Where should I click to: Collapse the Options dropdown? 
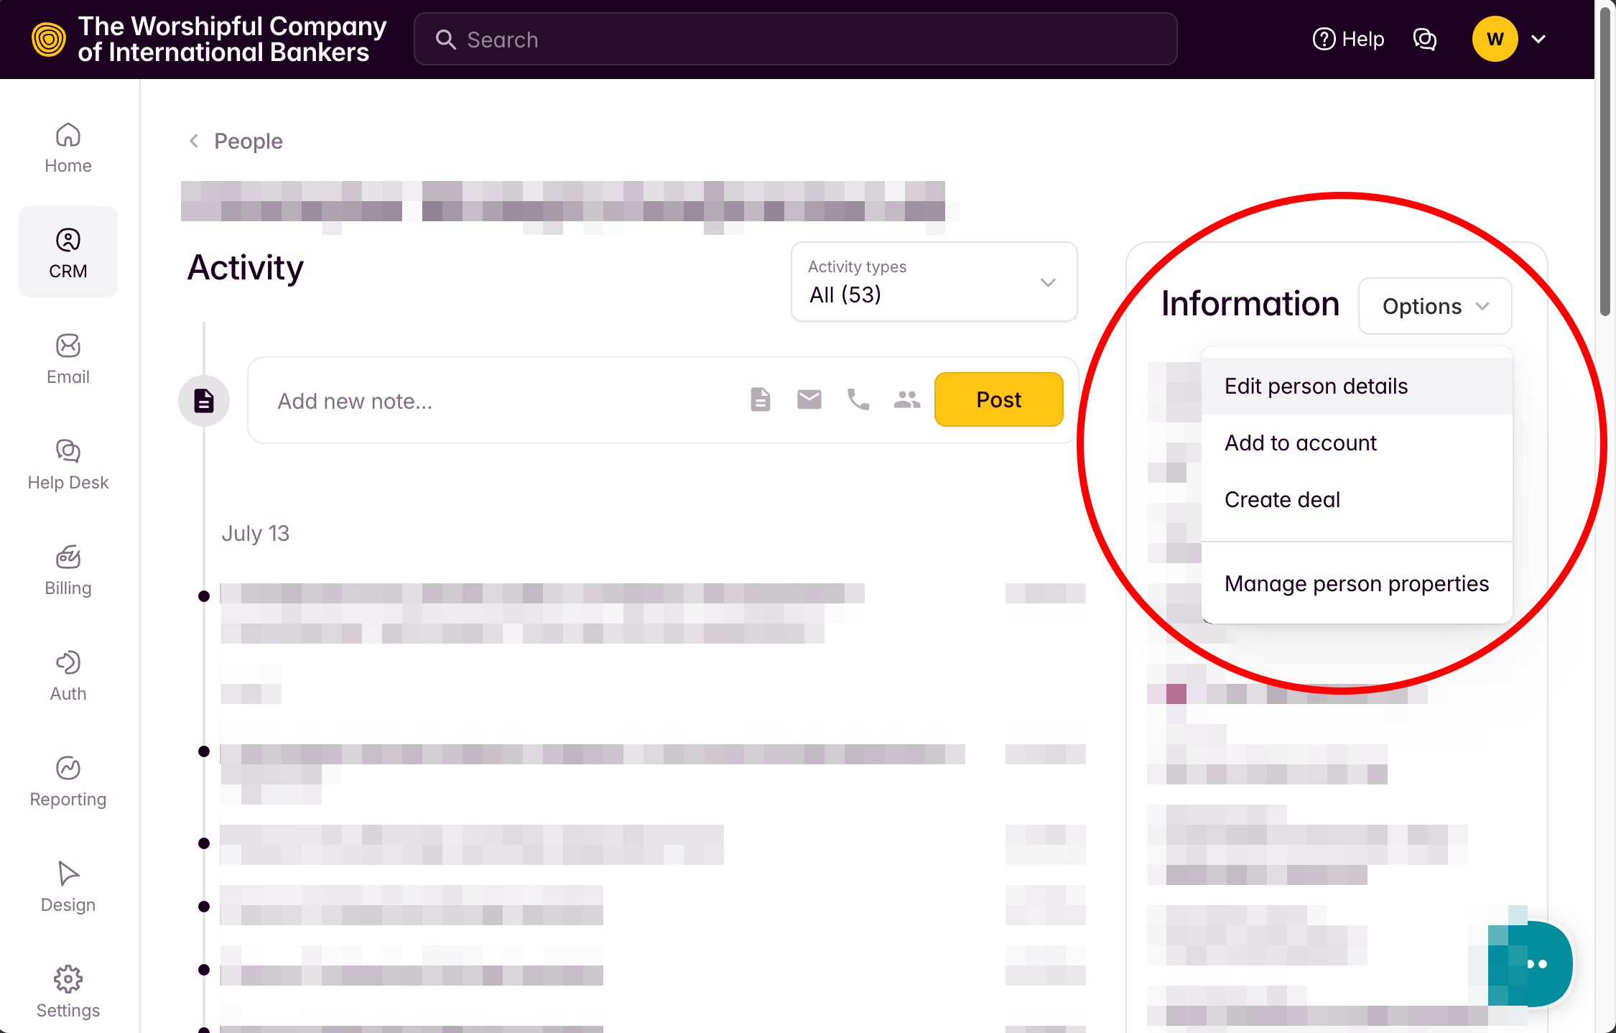1434,306
